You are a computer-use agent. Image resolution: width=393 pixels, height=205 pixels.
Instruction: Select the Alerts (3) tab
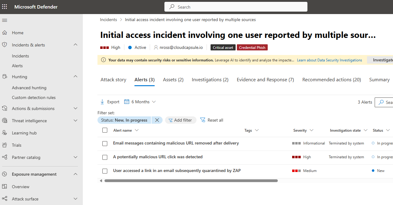(x=145, y=80)
